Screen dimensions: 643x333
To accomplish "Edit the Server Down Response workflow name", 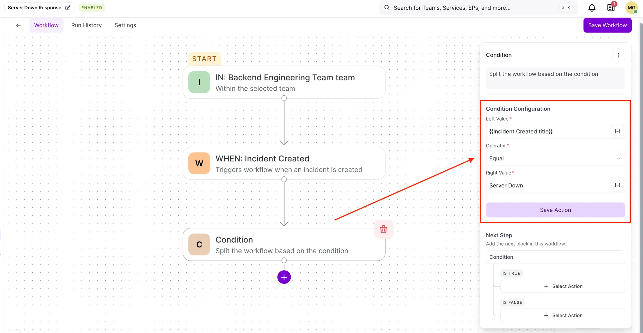I will click(68, 7).
